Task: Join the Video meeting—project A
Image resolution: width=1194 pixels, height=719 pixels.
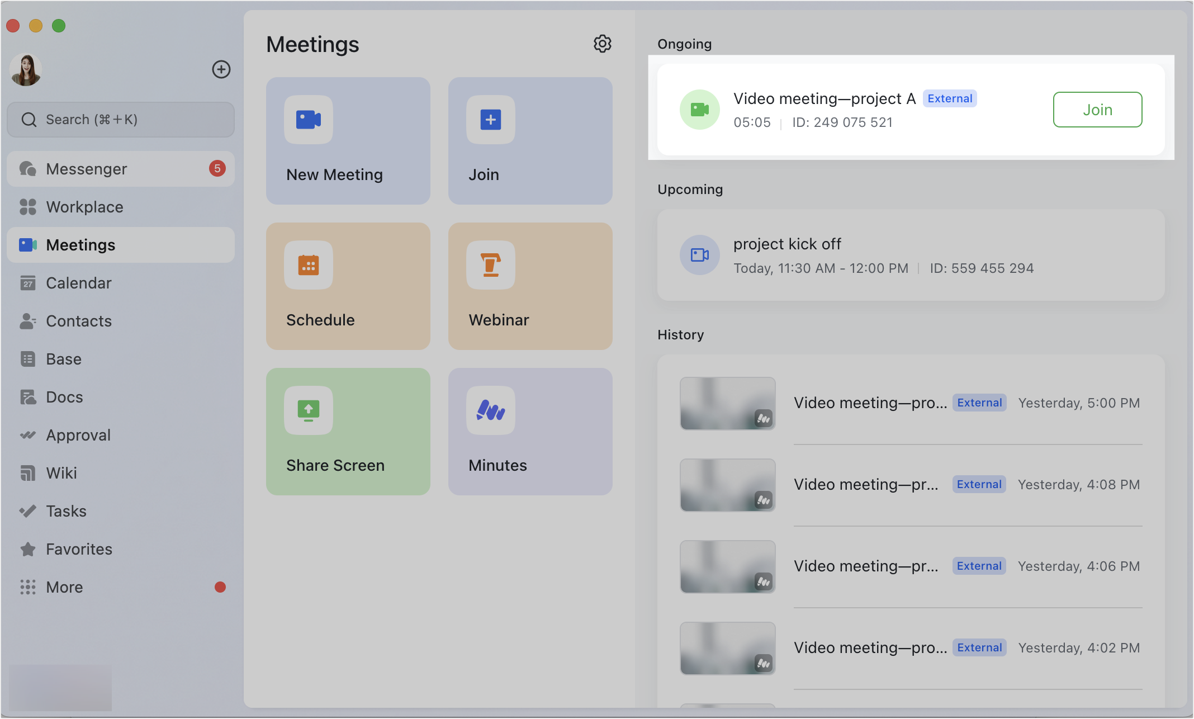Action: [x=1097, y=110]
